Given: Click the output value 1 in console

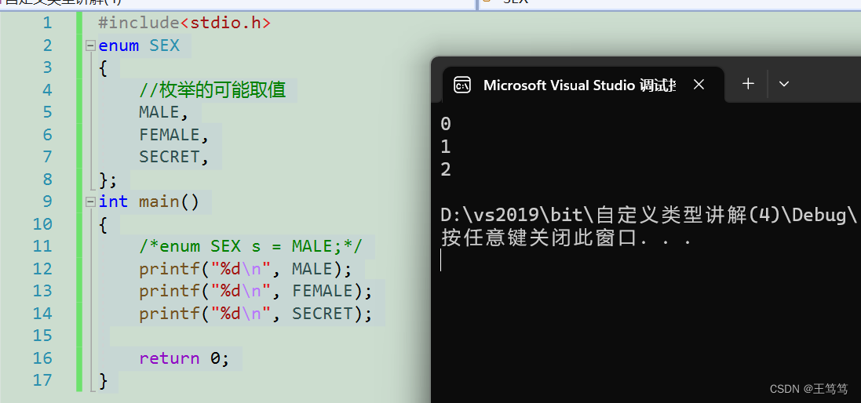Looking at the screenshot, I should 445,147.
